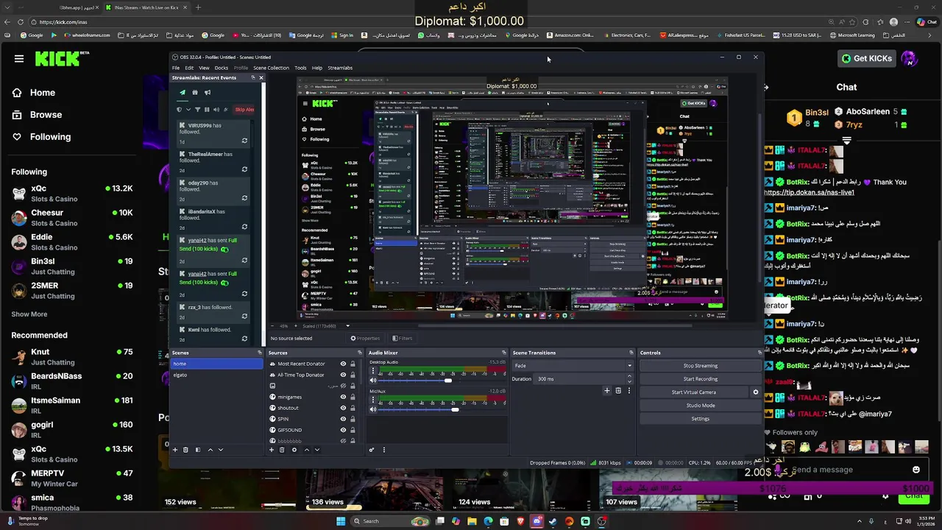Toggle visibility of minigames source
The image size is (942, 530).
pos(343,397)
